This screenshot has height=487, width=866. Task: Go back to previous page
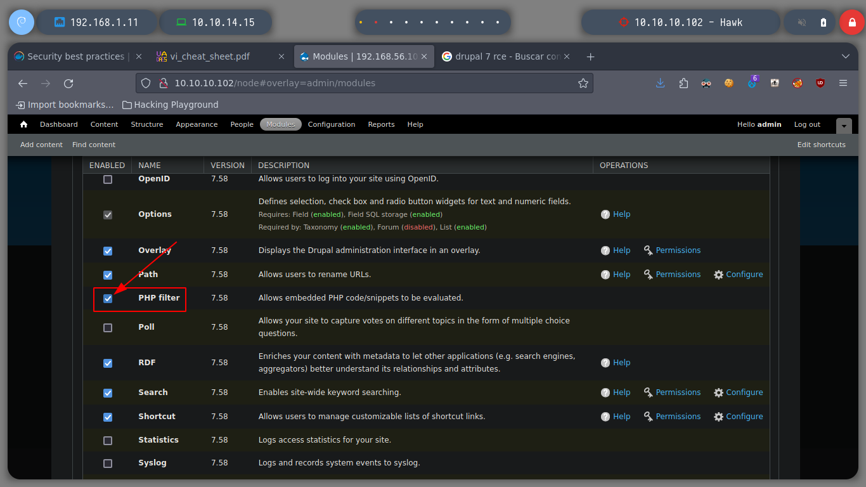click(x=23, y=83)
